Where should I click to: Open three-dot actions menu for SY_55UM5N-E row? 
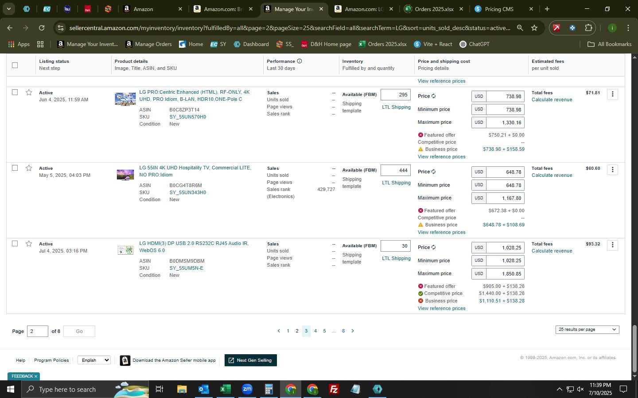[x=612, y=245]
